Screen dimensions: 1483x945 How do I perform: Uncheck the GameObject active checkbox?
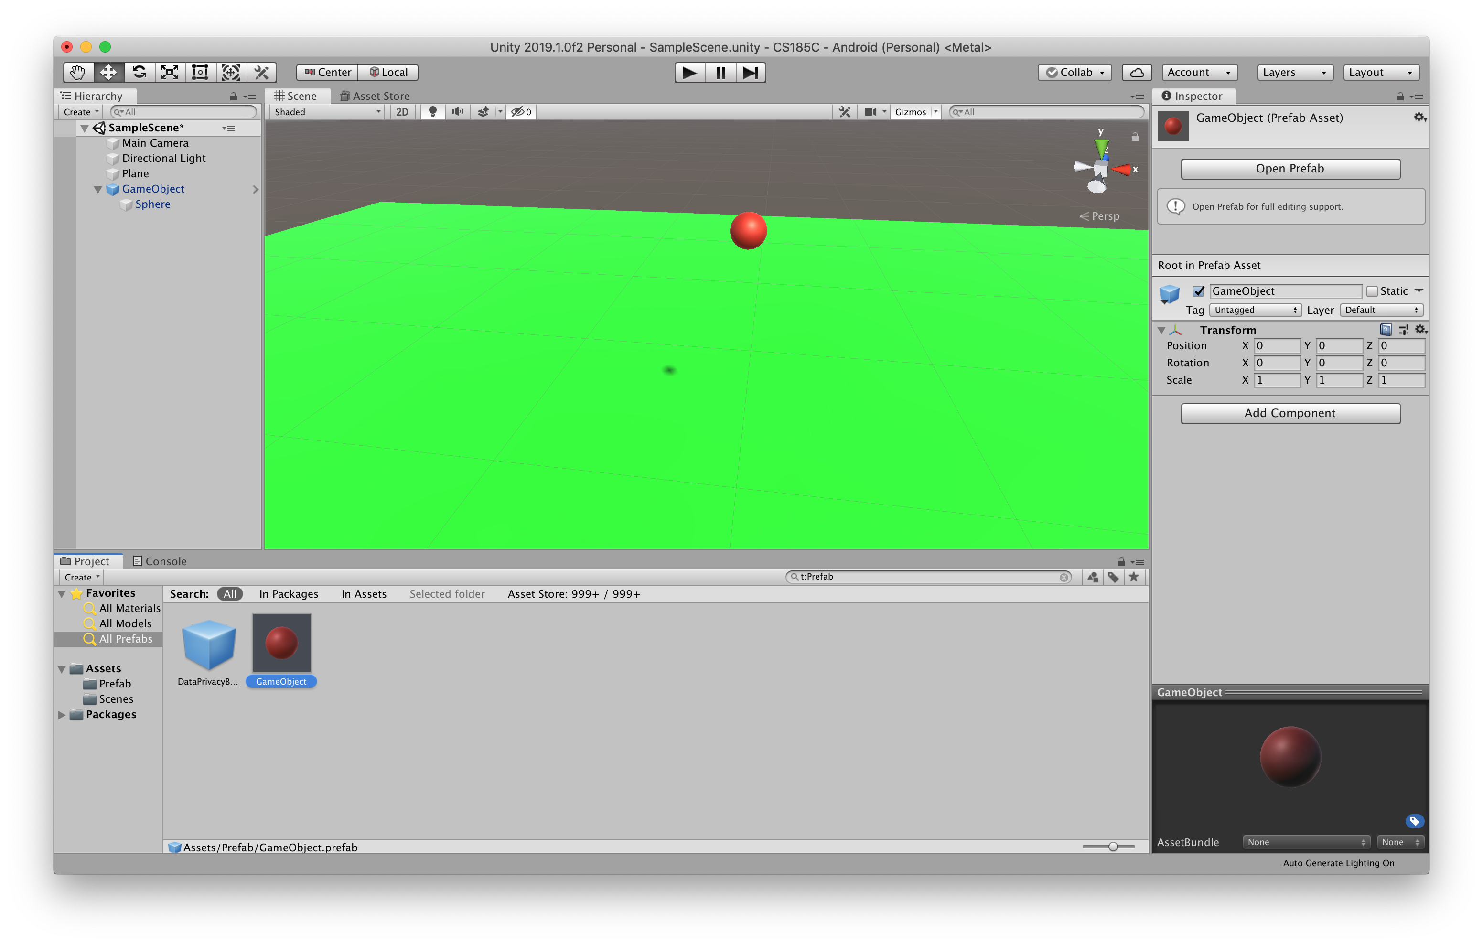[x=1198, y=291]
